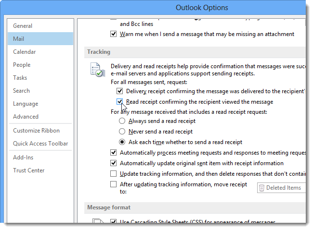The image size is (313, 230).
Task: Select Never send a read receipt
Action: pos(122,132)
